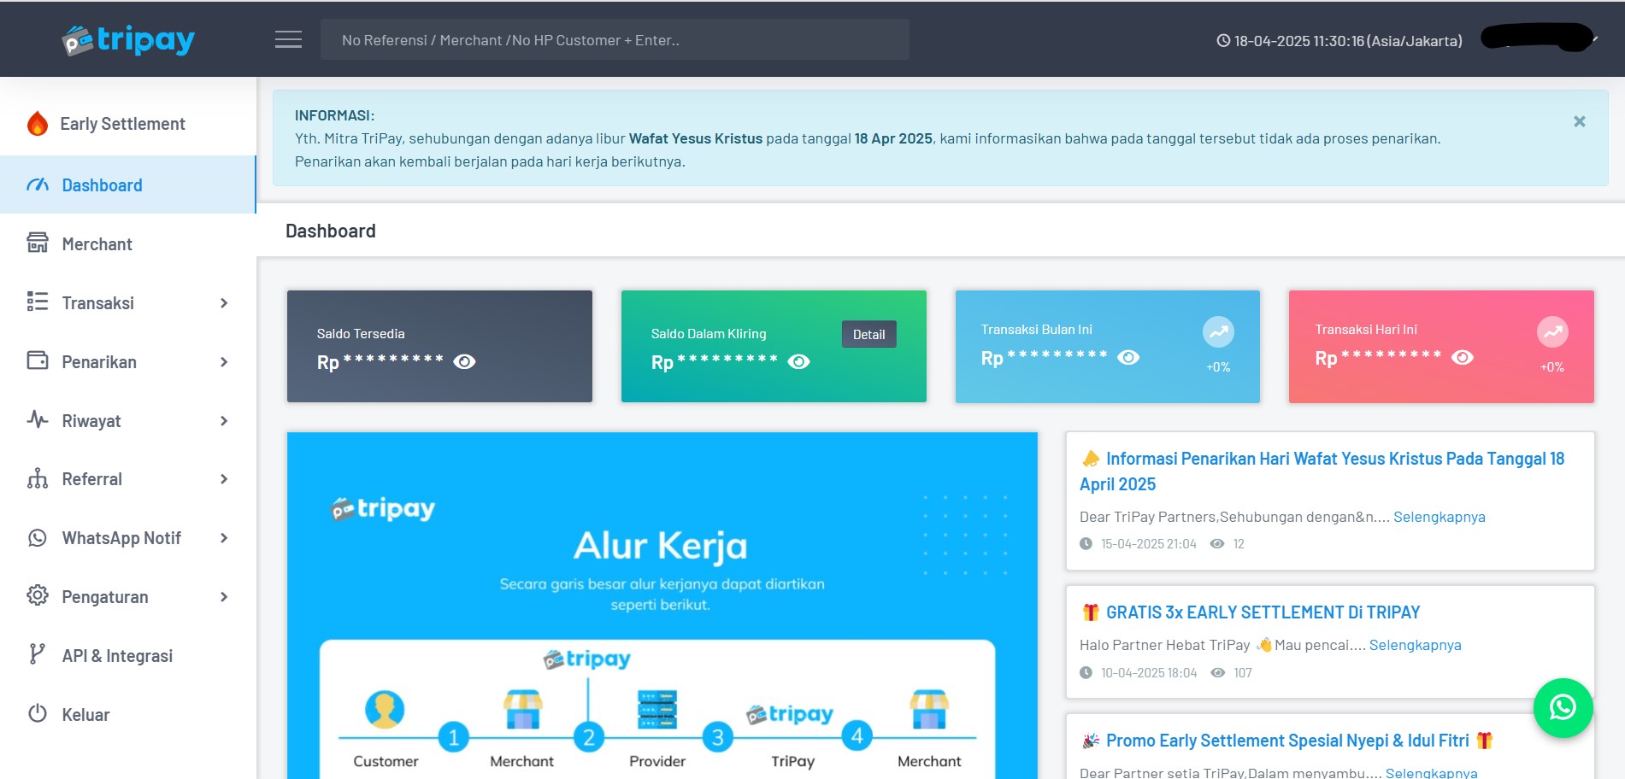This screenshot has width=1625, height=779.
Task: Click the Pengaturan gear icon
Action: (38, 596)
